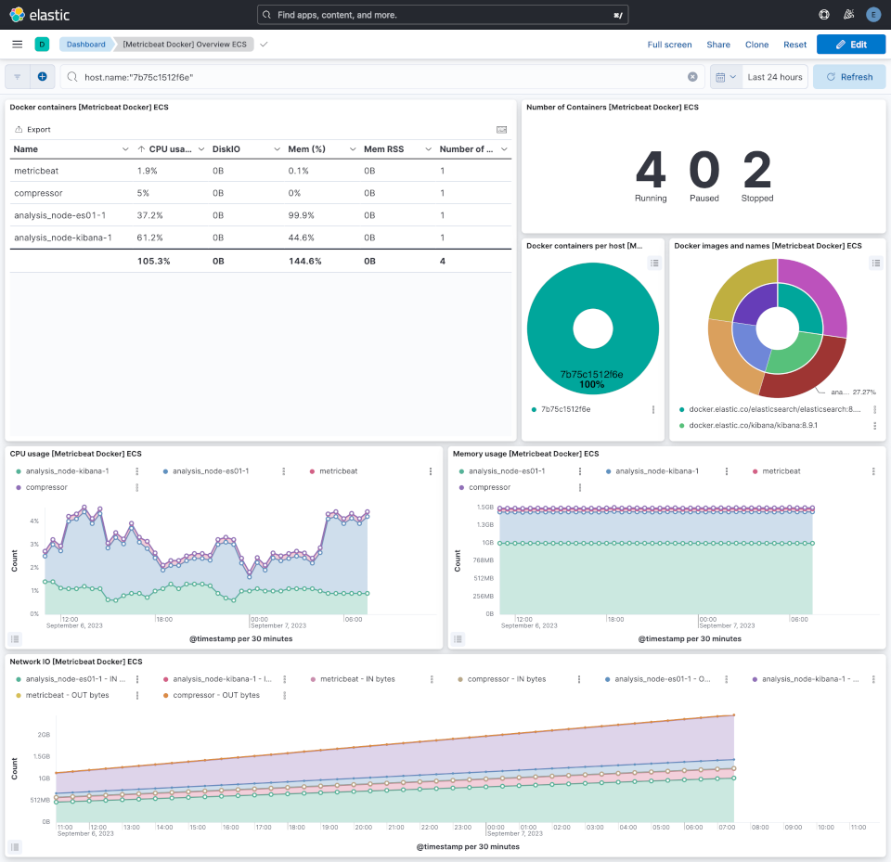Open the user avatar menu

click(873, 15)
